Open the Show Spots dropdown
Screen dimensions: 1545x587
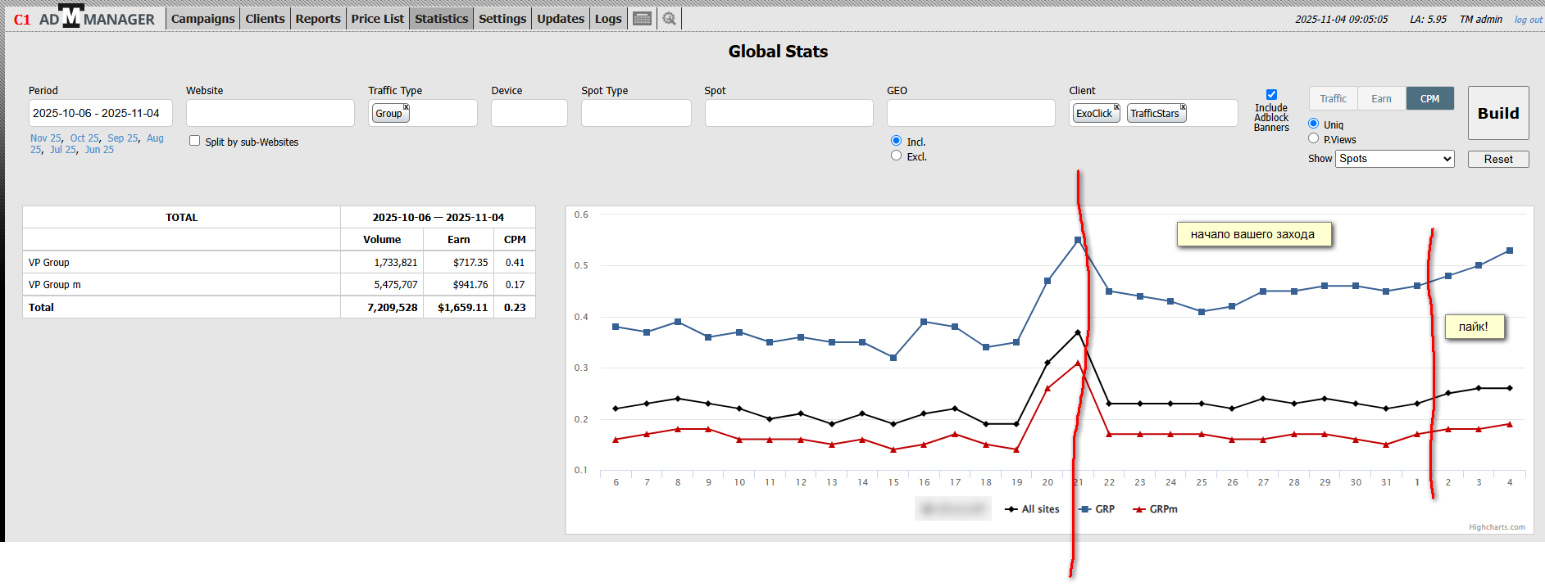click(x=1395, y=159)
